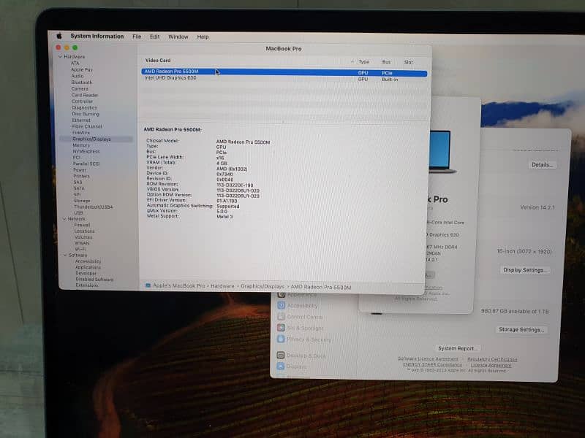Viewport: 585px width, 438px height.
Task: Select the Control Centre sidebar icon
Action: click(x=282, y=317)
